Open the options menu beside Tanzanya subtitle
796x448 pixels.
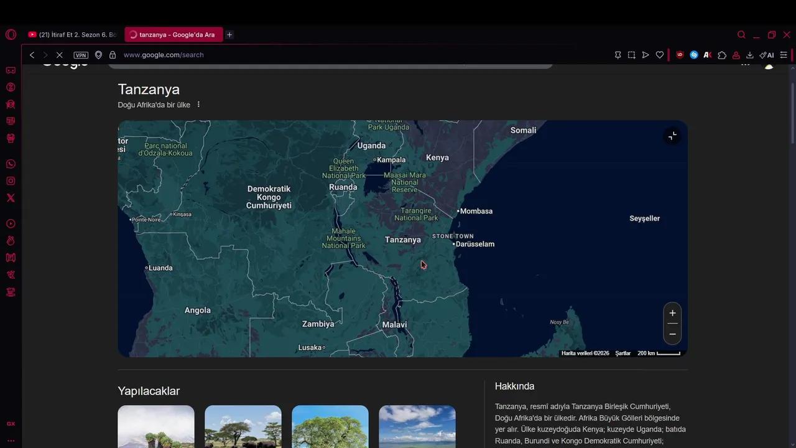(198, 105)
